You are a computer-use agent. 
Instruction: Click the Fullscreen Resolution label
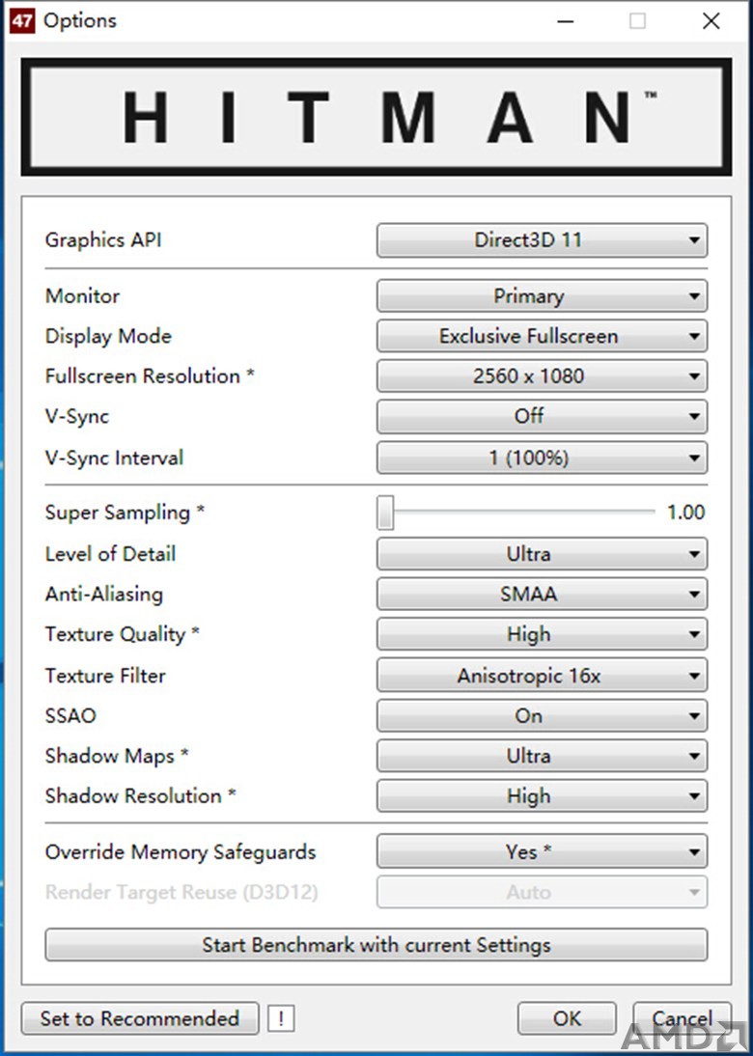[x=150, y=375]
